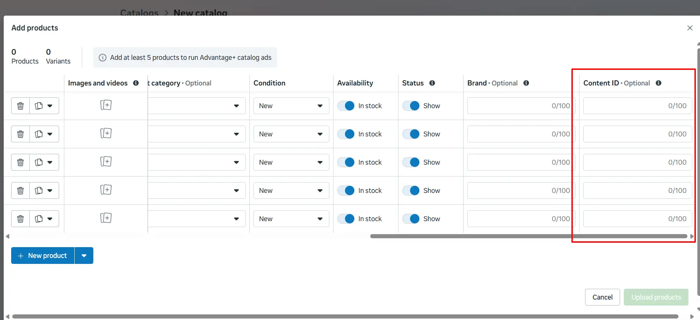Toggle the Show status in third row
Image resolution: width=700 pixels, height=320 pixels.
(x=411, y=162)
